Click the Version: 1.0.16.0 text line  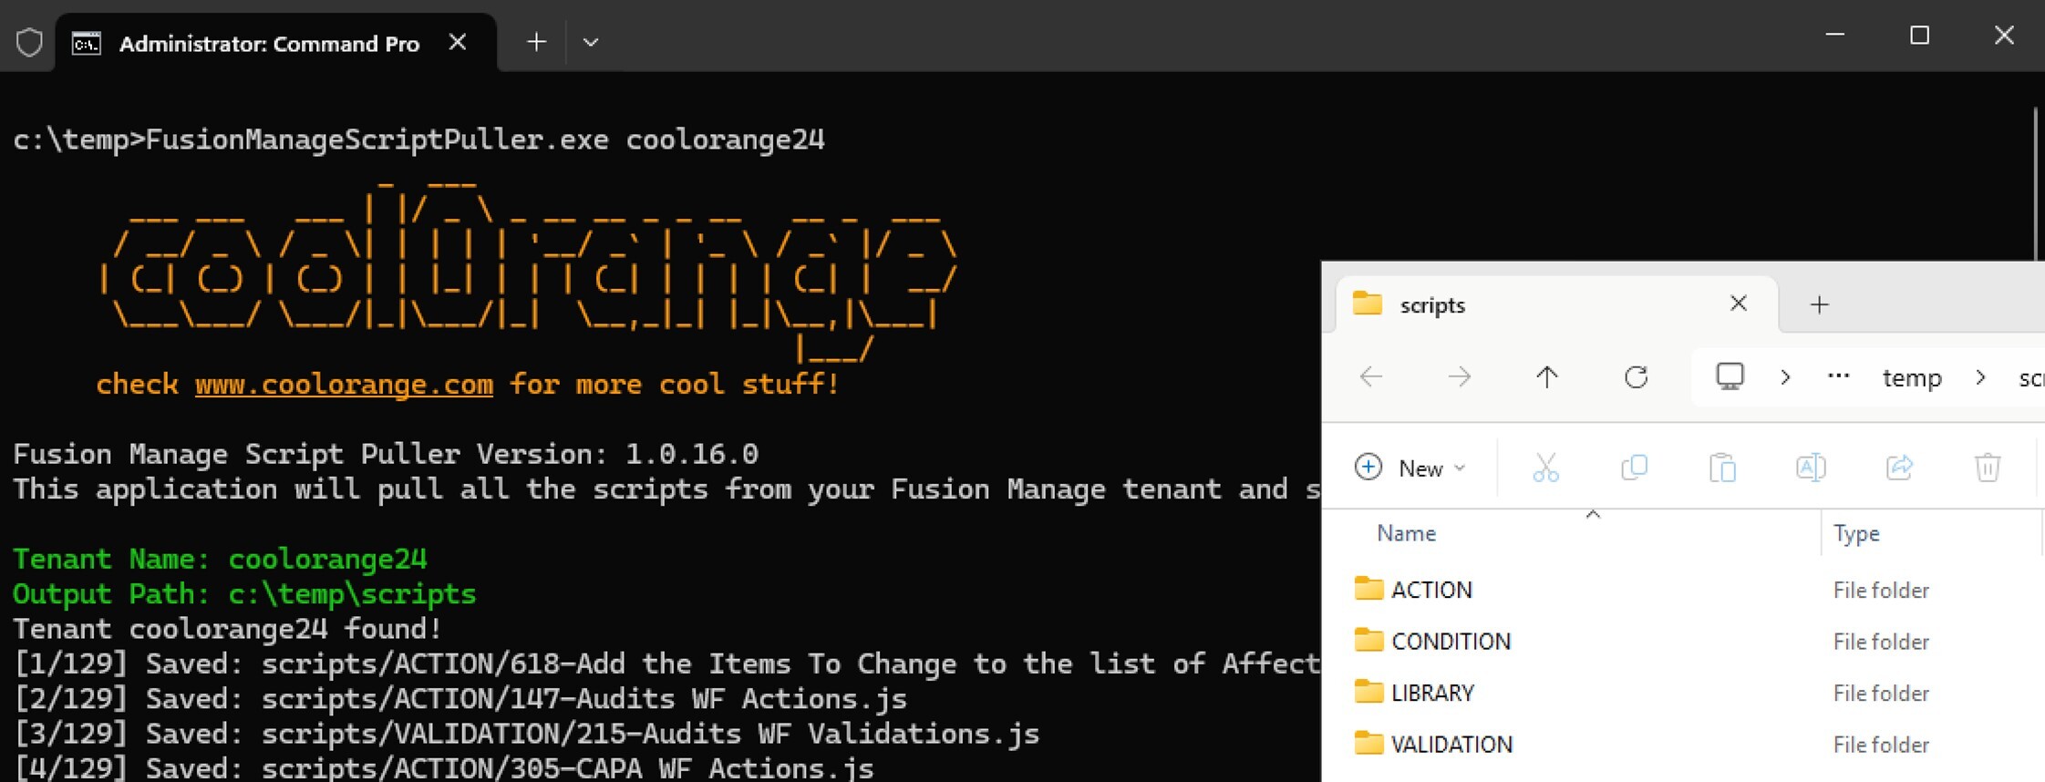386,454
